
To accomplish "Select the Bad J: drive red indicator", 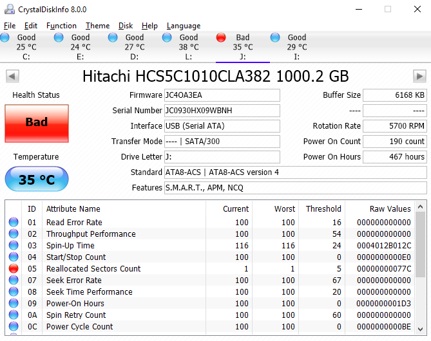I will coord(221,37).
